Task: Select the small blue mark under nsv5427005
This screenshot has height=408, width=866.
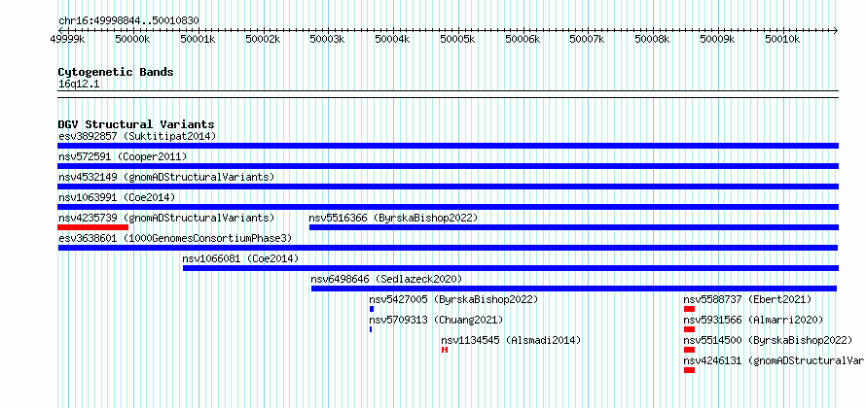Action: (x=372, y=309)
